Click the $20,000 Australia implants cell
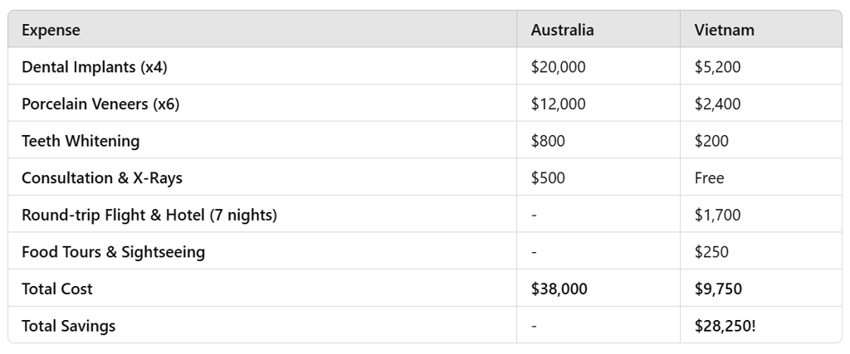The width and height of the screenshot is (850, 354). 558,67
